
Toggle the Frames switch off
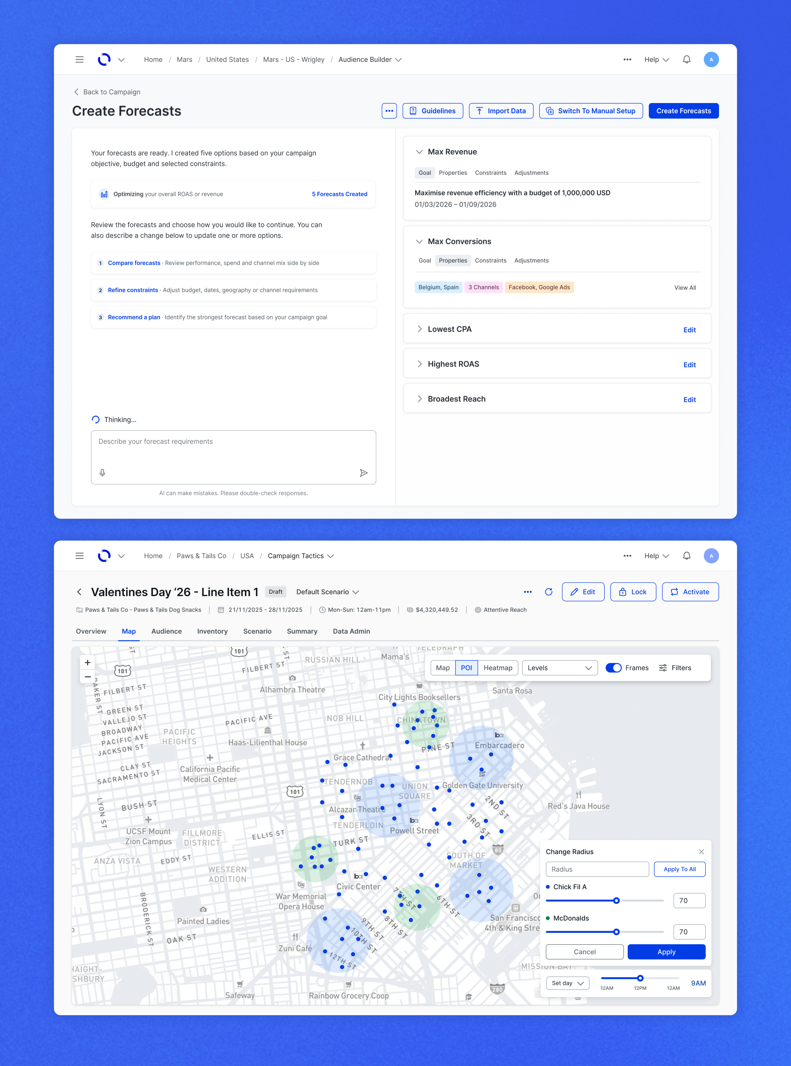613,668
